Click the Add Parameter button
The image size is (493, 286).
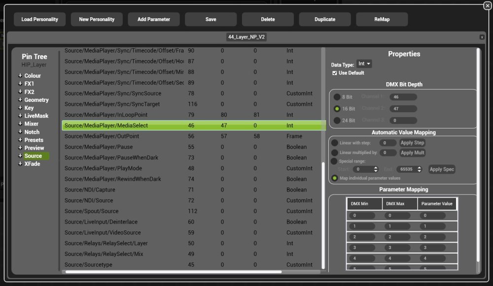point(154,19)
